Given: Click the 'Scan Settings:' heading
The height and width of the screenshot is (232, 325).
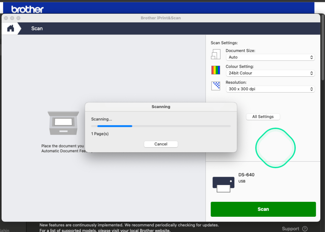Looking at the screenshot, I should tap(224, 43).
